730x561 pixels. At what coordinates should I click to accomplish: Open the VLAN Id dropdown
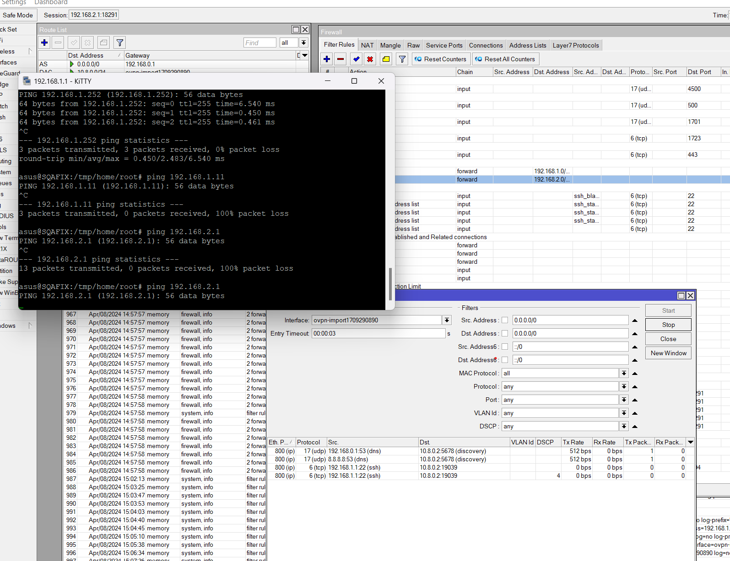point(624,413)
